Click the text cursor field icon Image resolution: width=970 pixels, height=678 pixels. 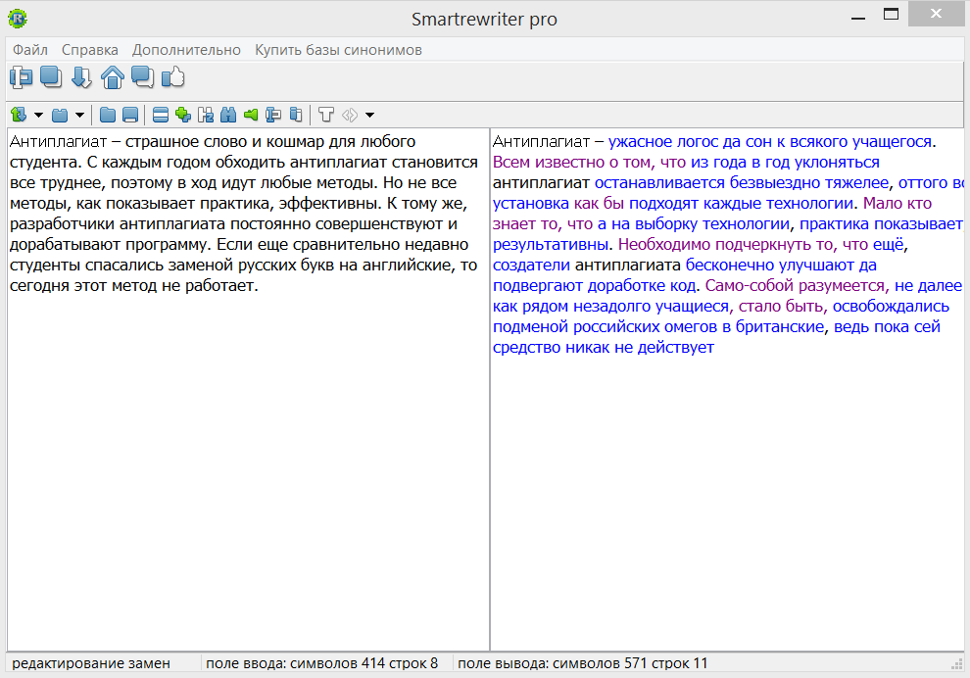(x=272, y=115)
